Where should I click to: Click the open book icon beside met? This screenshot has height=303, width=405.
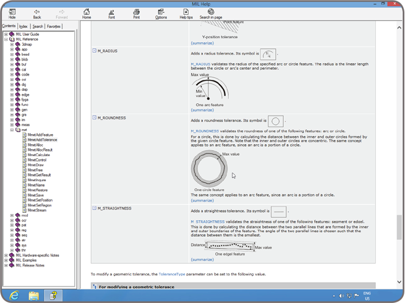[18, 130]
